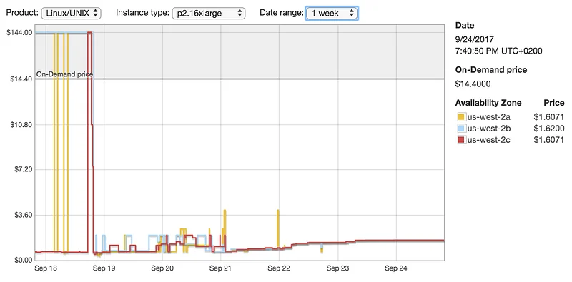Image resolution: width=572 pixels, height=282 pixels.
Task: Open the Instance type dropdown p2.16xlarge
Action: point(209,13)
